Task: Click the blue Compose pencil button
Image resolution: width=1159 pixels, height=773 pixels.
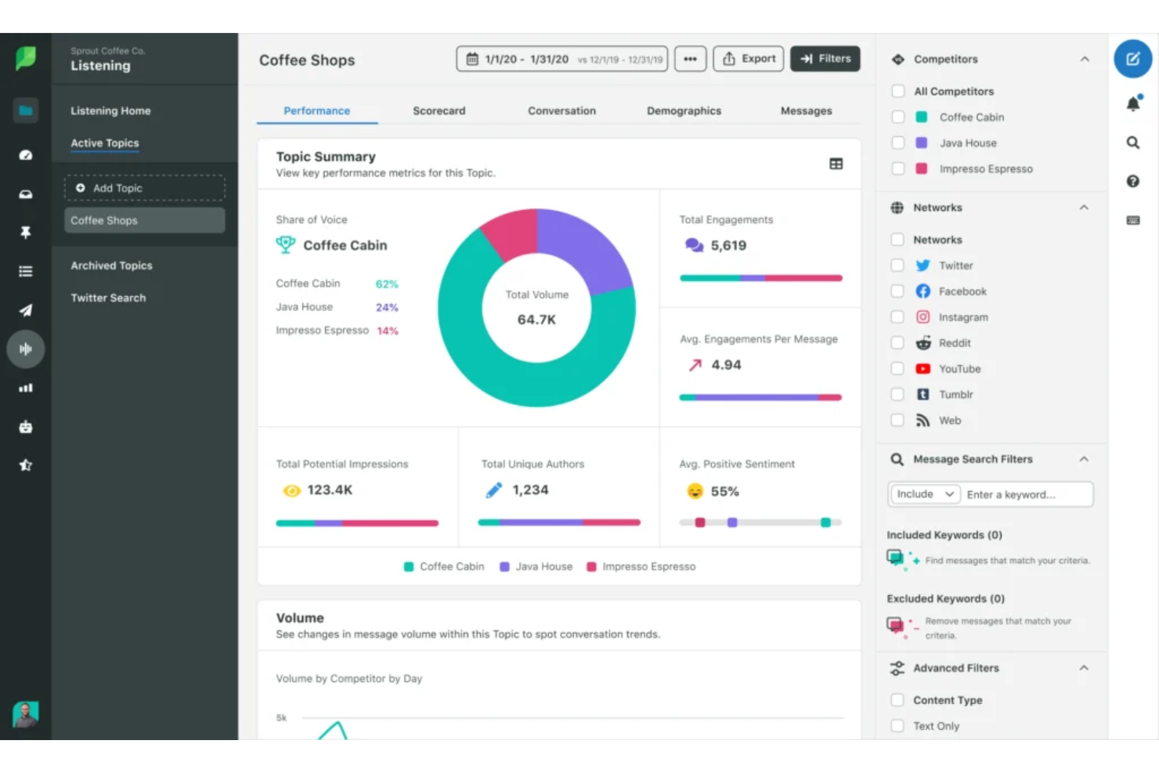Action: tap(1132, 59)
